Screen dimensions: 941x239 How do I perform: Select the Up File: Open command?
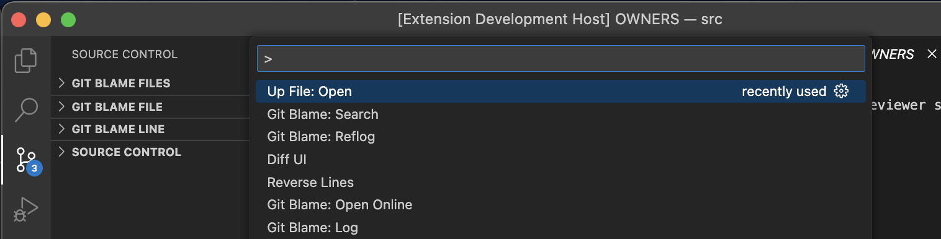pos(561,92)
